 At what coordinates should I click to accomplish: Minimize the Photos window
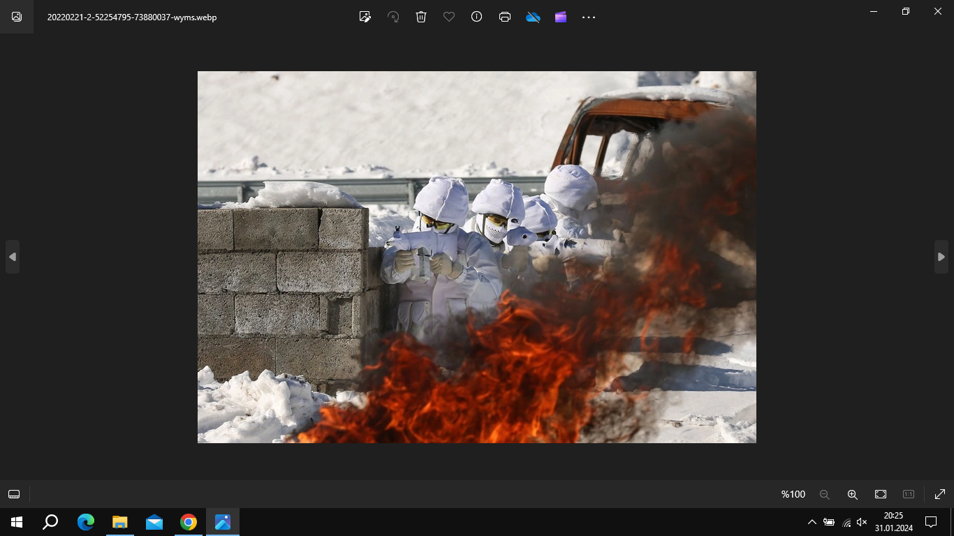click(x=874, y=11)
